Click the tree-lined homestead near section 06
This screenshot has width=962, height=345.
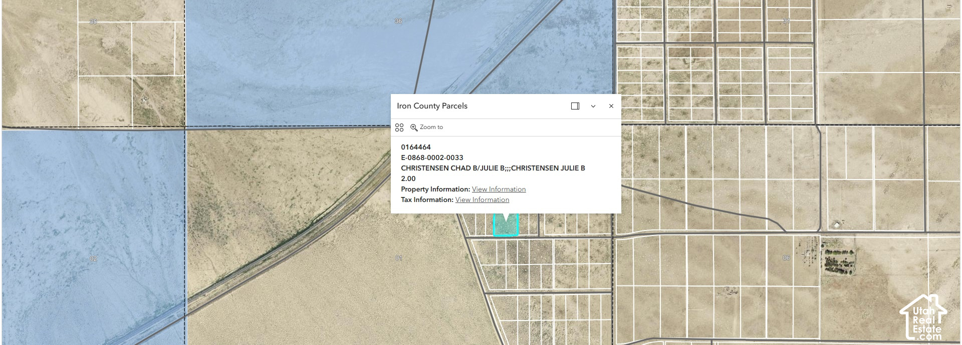pos(839,261)
